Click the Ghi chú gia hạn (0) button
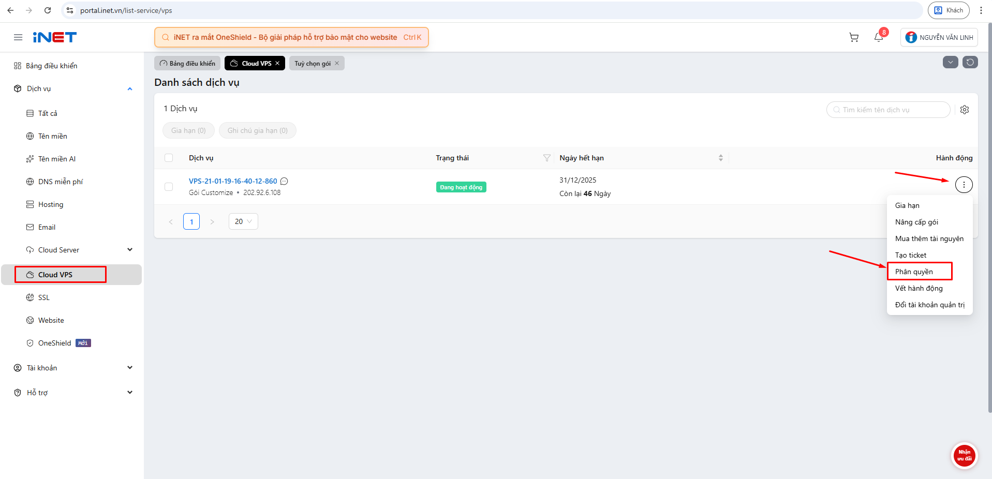 click(x=258, y=130)
